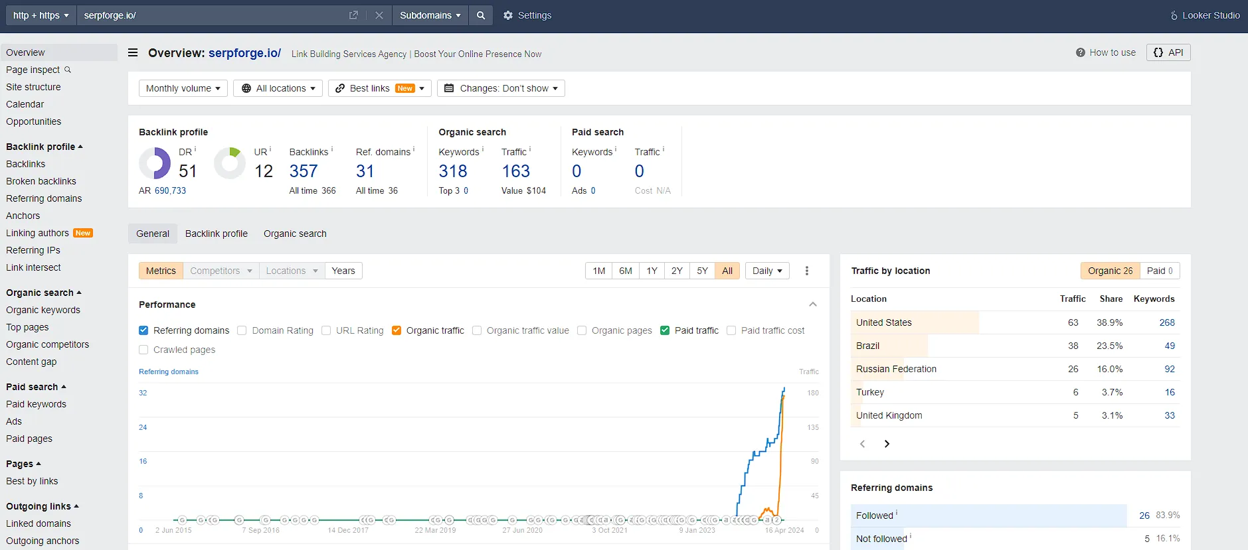Viewport: 1248px width, 550px height.
Task: Select the 6M time range
Action: click(626, 271)
